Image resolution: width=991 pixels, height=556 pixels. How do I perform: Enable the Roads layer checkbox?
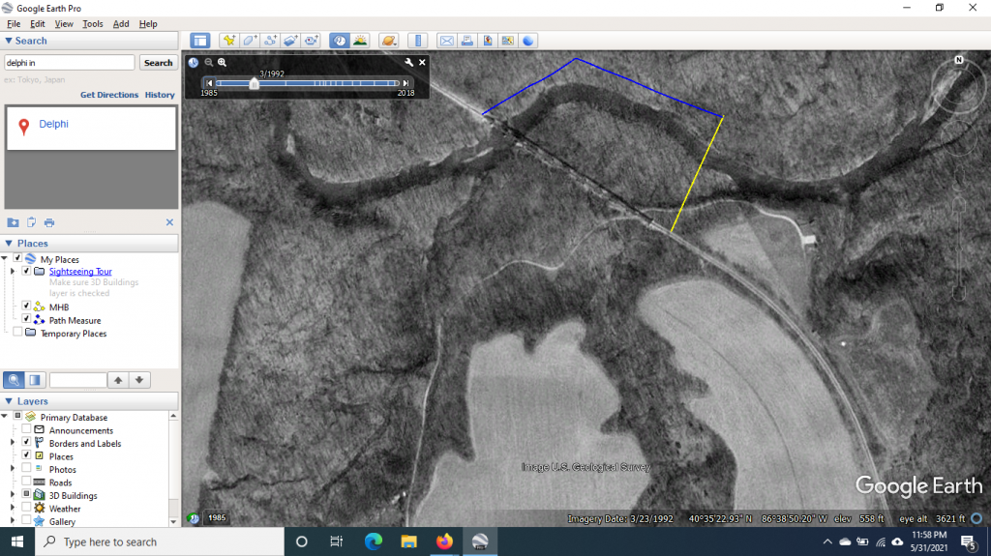coord(27,483)
